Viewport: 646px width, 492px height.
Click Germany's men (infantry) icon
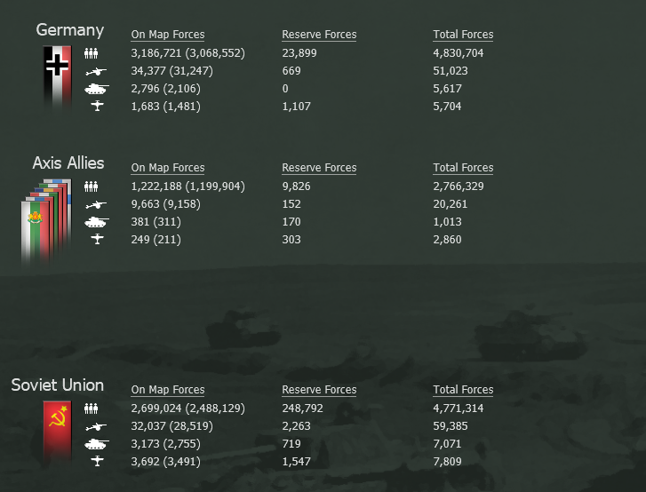tap(91, 53)
